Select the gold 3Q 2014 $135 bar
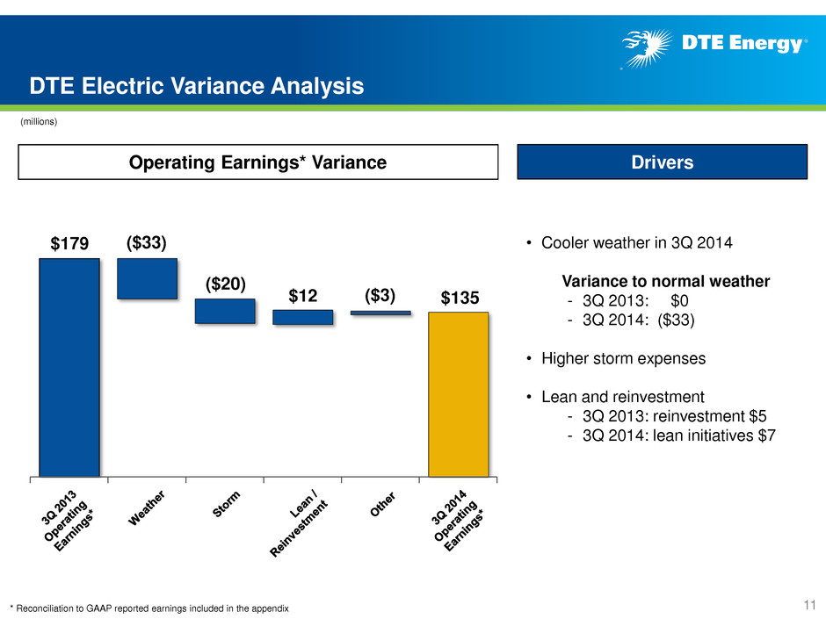This screenshot has height=619, width=826. (459, 395)
